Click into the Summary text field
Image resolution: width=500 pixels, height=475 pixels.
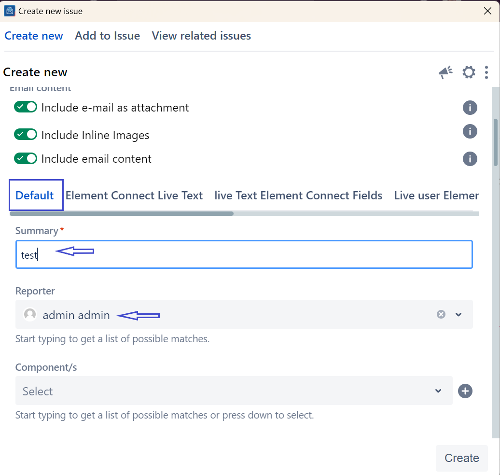pyautogui.click(x=244, y=255)
